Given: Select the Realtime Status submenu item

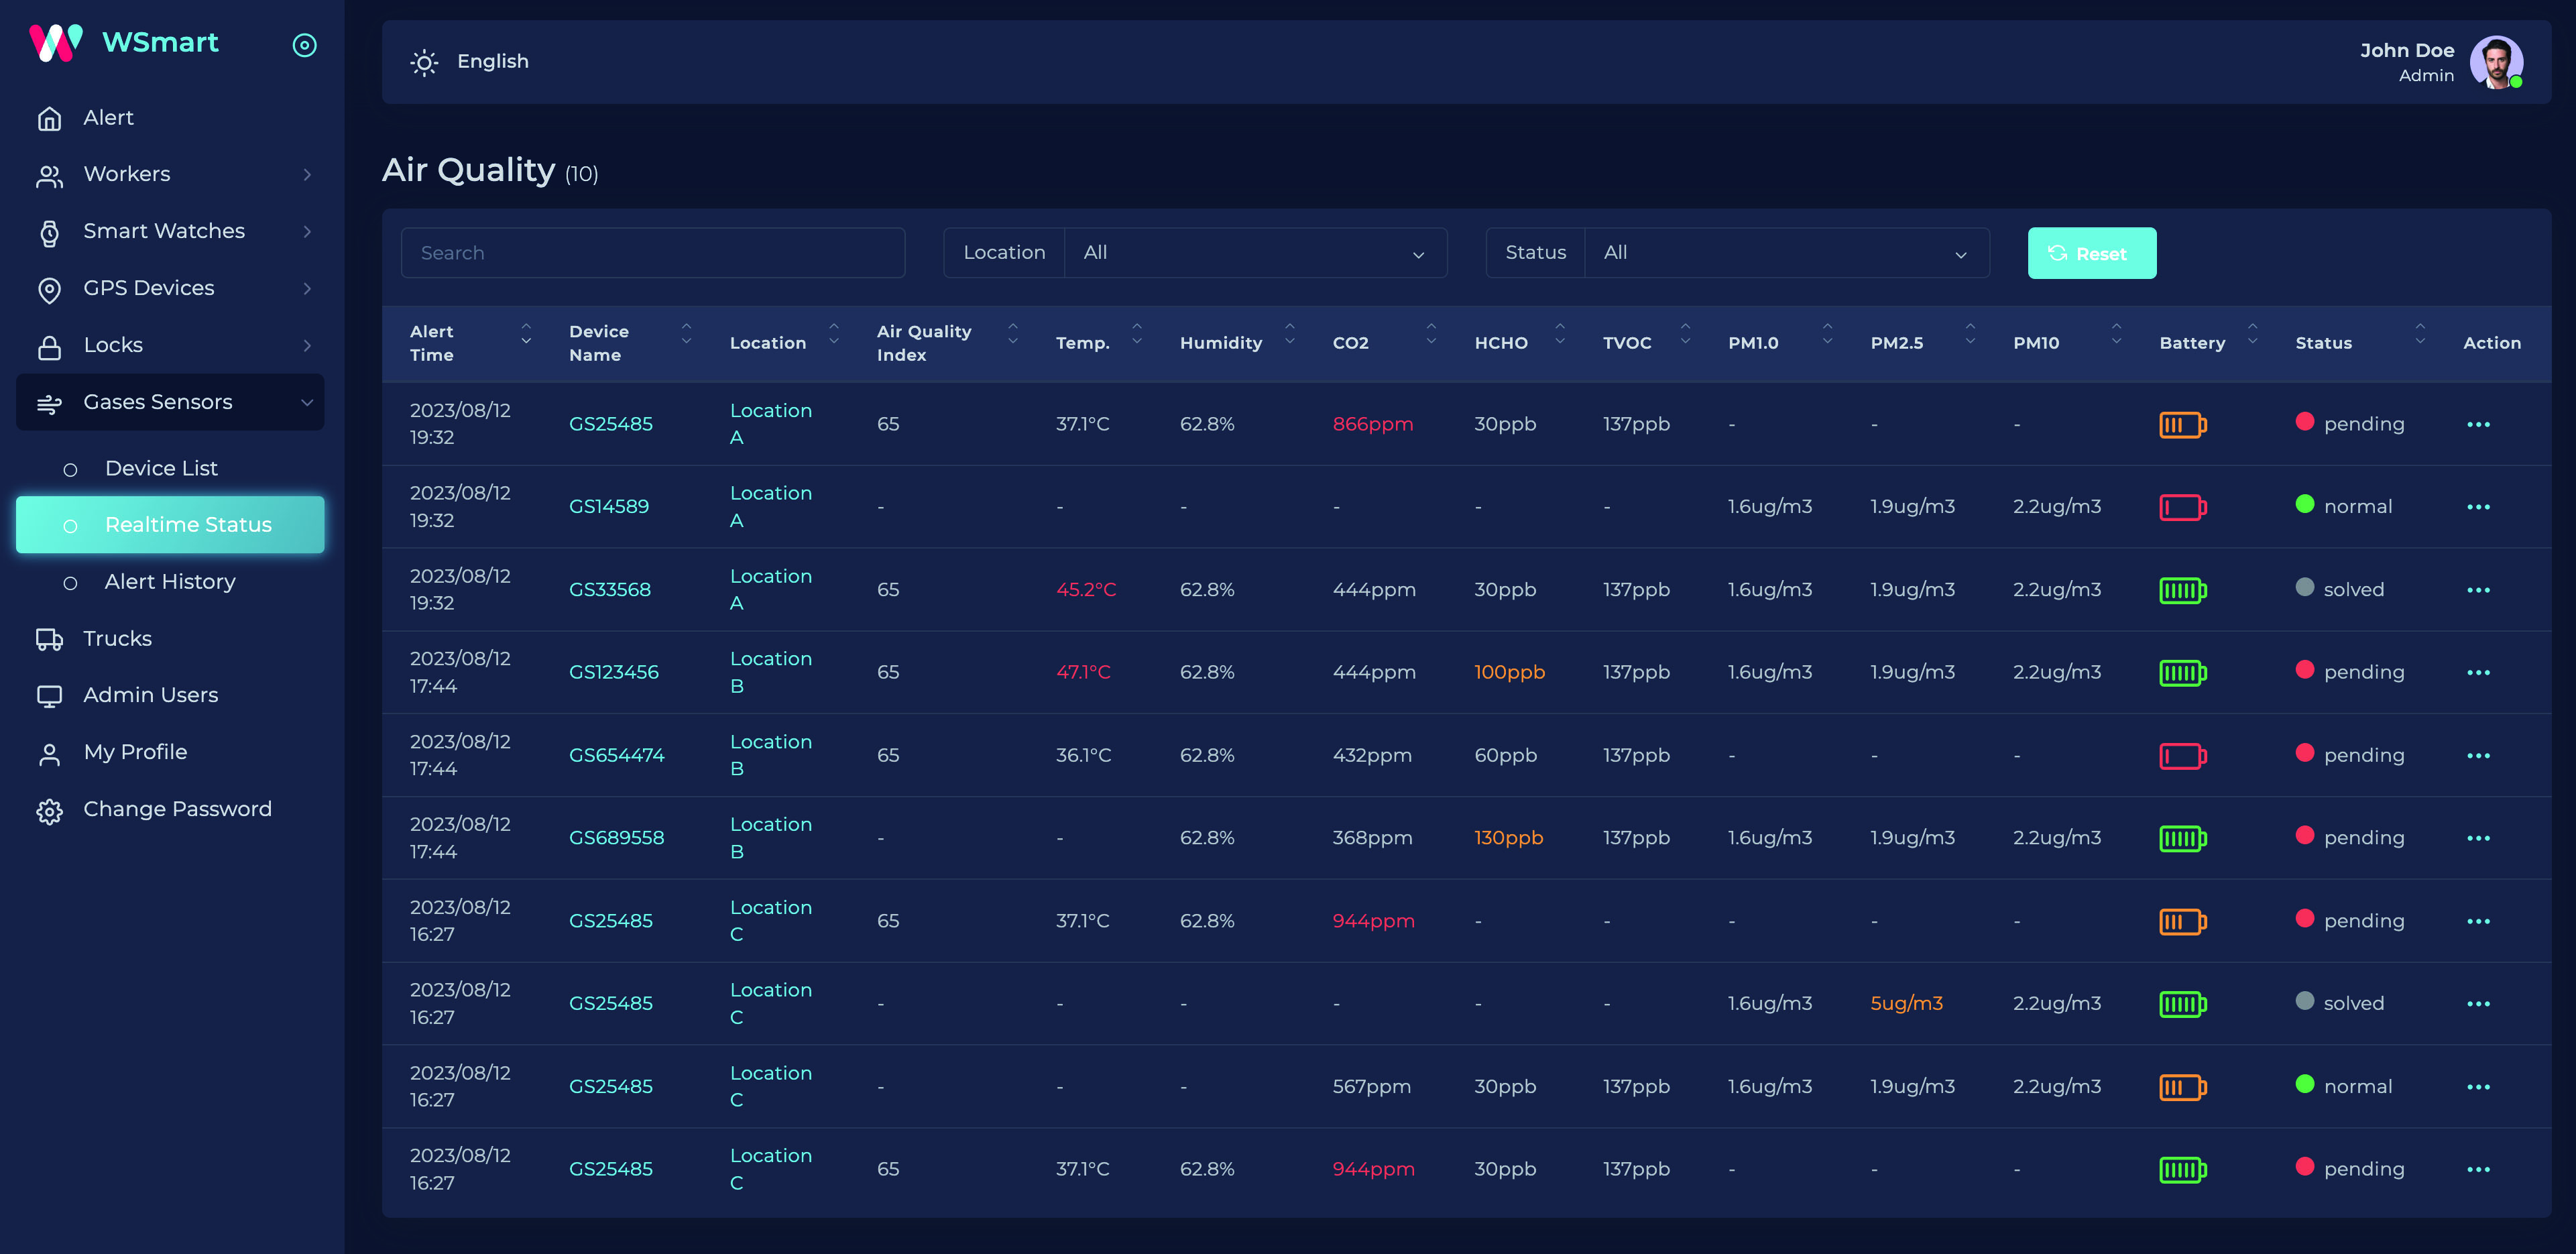Looking at the screenshot, I should (x=170, y=525).
